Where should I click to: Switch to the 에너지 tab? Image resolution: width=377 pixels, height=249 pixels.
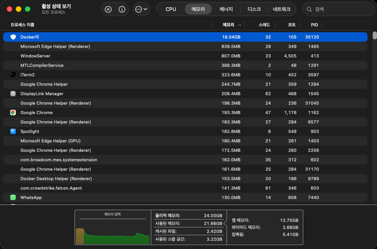click(x=226, y=9)
